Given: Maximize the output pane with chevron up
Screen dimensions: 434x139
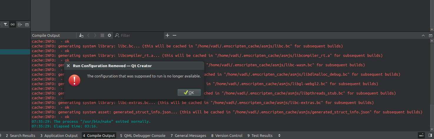Looking at the screenshot, I should click(x=423, y=35).
